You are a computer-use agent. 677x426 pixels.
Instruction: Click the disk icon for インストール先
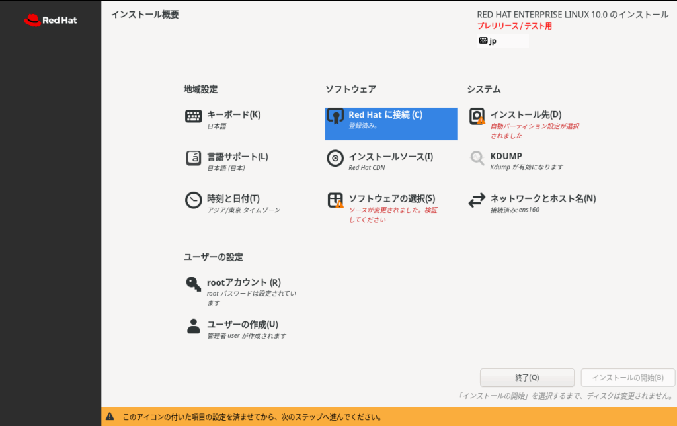pyautogui.click(x=477, y=117)
